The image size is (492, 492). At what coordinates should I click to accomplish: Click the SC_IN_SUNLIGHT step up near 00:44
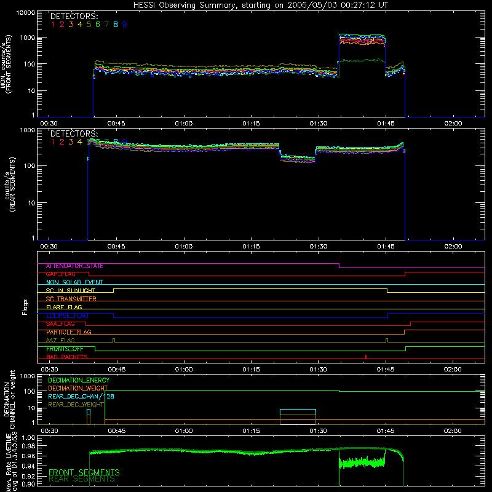click(x=114, y=290)
